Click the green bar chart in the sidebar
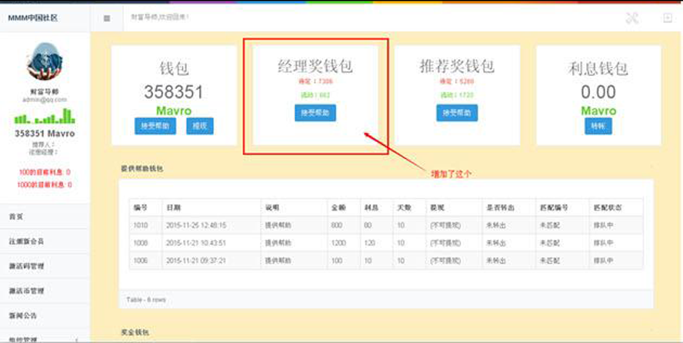Viewport: 683px width, 343px height. click(x=45, y=116)
